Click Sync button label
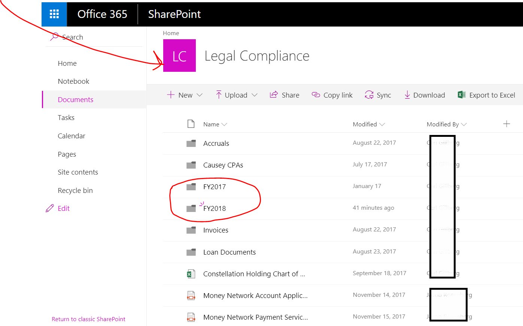523x326 pixels. coord(384,95)
